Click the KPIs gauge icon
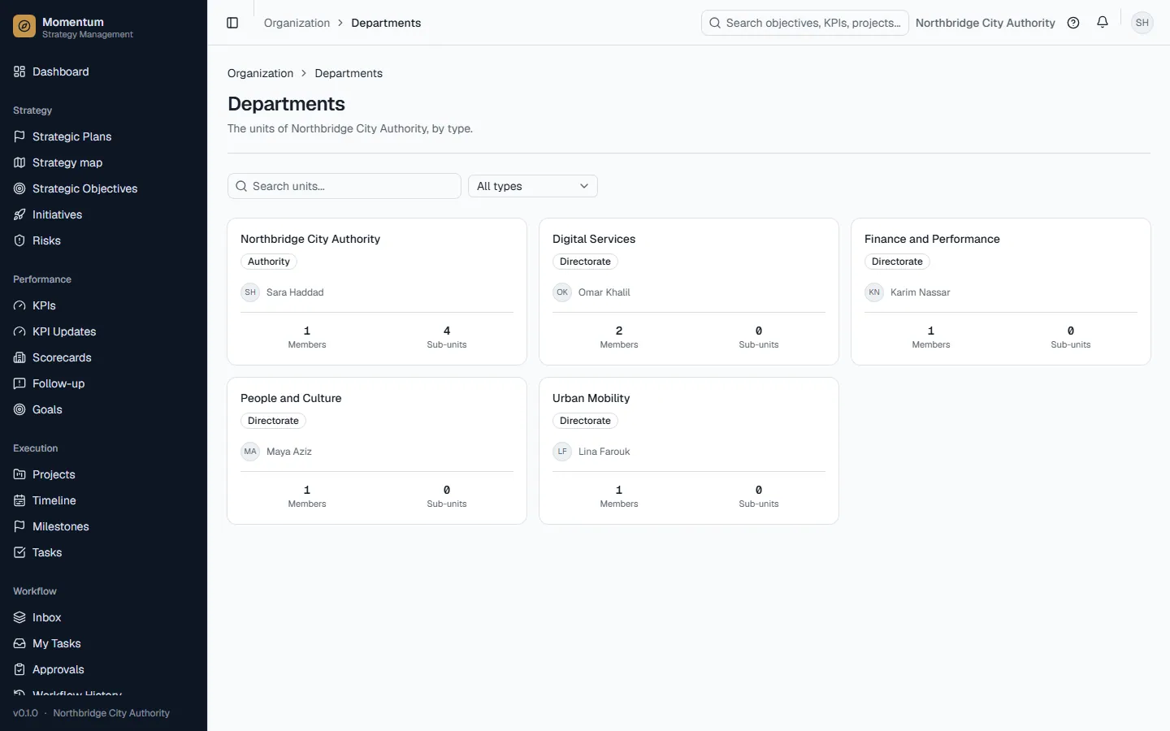Image resolution: width=1170 pixels, height=731 pixels. coord(19,305)
